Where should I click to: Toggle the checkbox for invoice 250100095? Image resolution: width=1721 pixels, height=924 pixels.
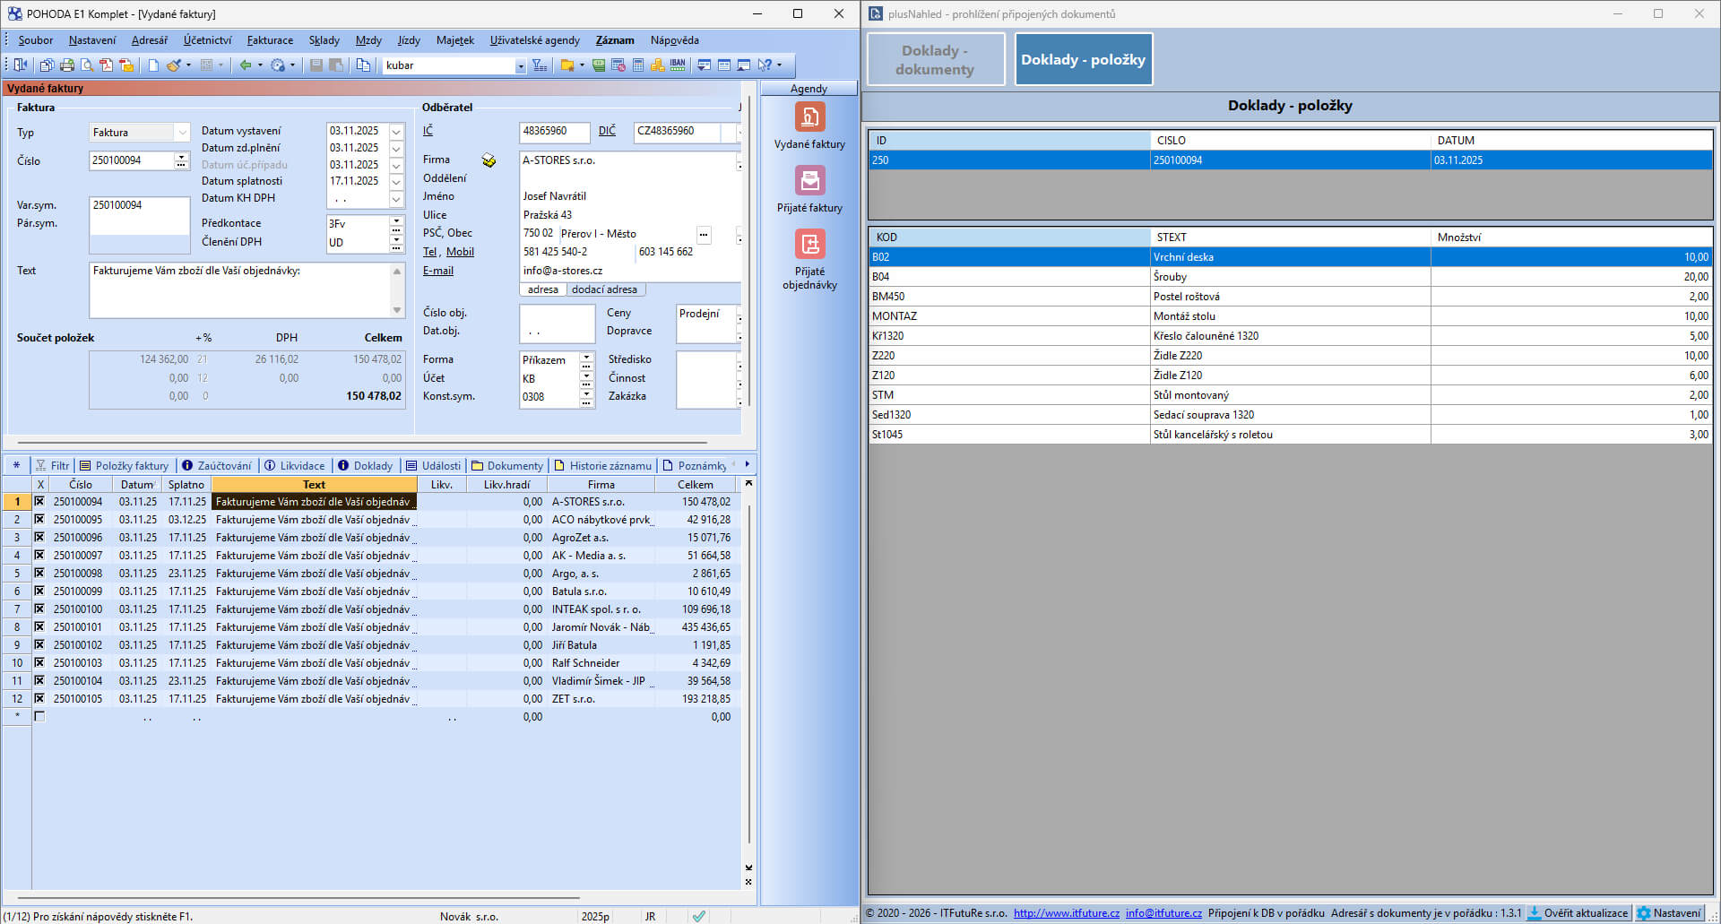point(39,520)
